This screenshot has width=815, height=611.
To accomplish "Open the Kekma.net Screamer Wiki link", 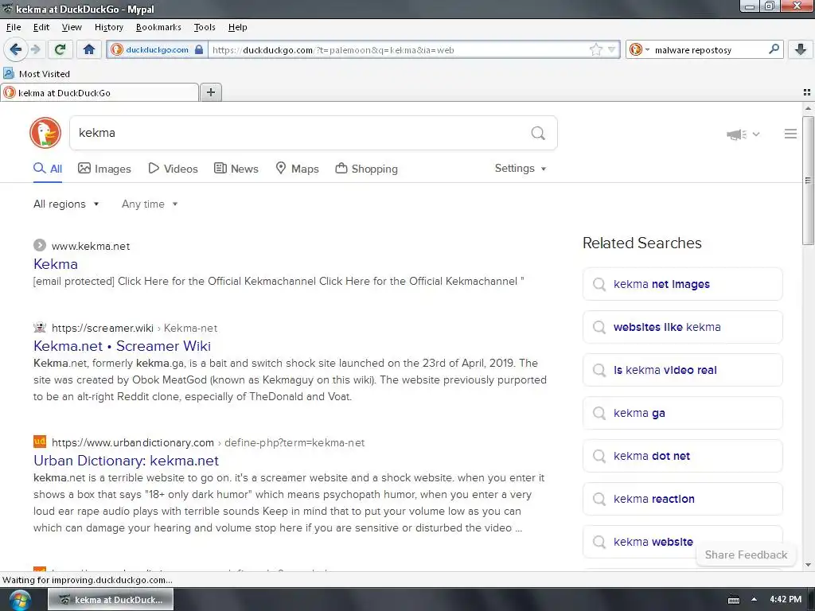I will click(122, 346).
